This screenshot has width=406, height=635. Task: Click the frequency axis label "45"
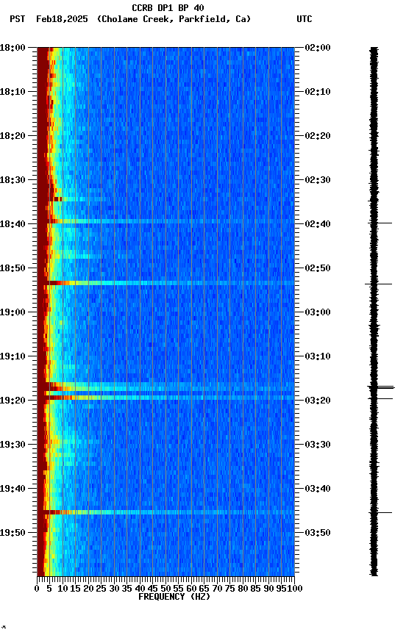coord(153,589)
